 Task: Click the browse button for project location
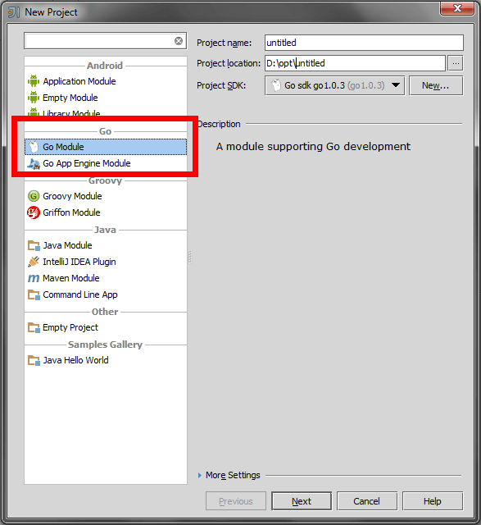pos(456,63)
